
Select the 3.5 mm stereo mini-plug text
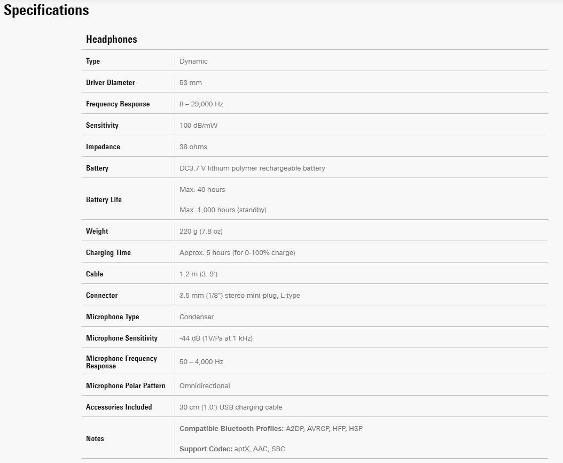pos(240,296)
